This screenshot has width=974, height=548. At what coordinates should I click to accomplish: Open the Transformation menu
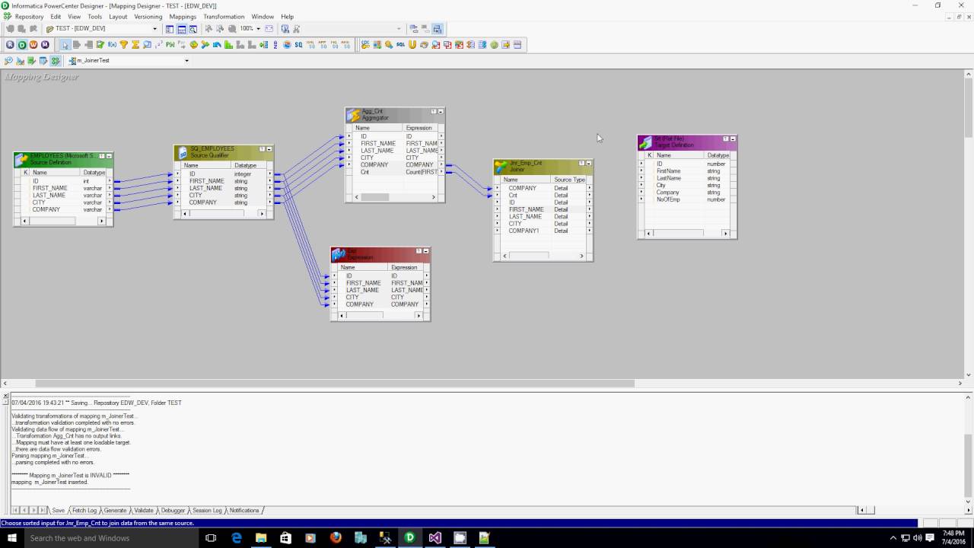pyautogui.click(x=224, y=16)
